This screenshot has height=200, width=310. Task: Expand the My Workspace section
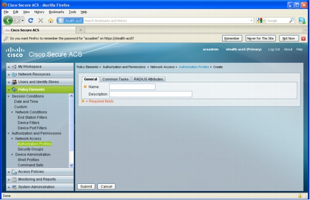point(9,67)
